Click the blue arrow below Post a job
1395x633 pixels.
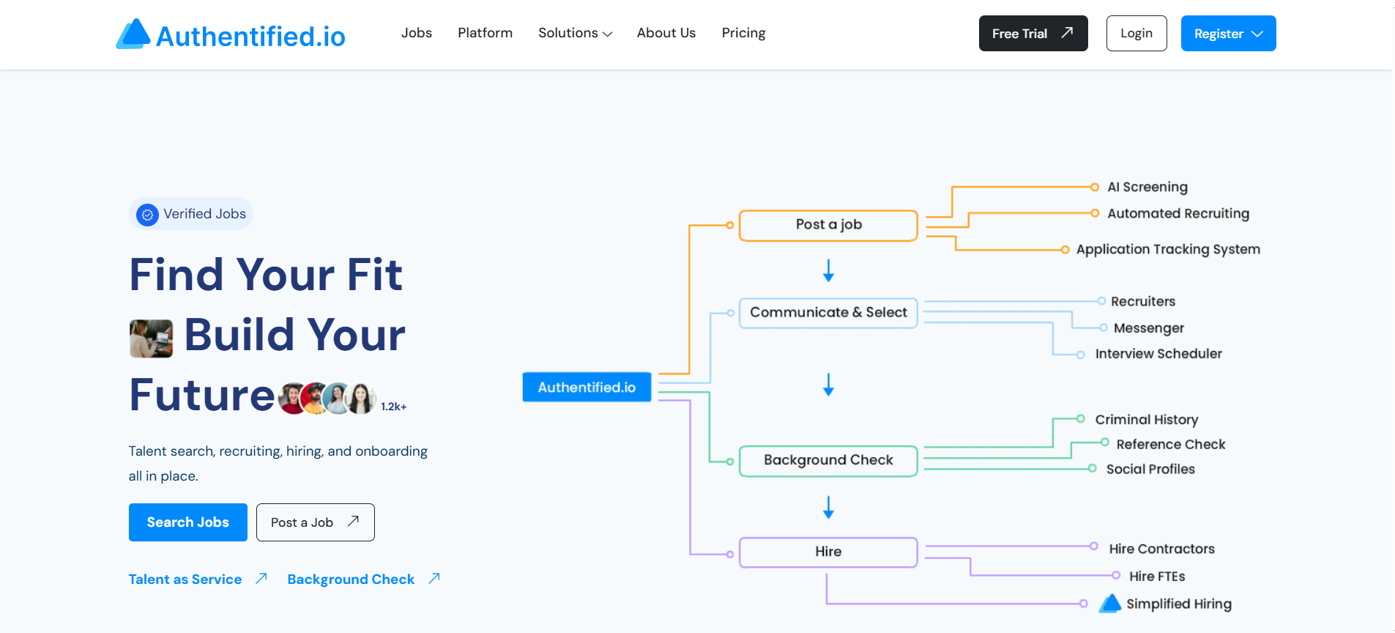pyautogui.click(x=828, y=270)
